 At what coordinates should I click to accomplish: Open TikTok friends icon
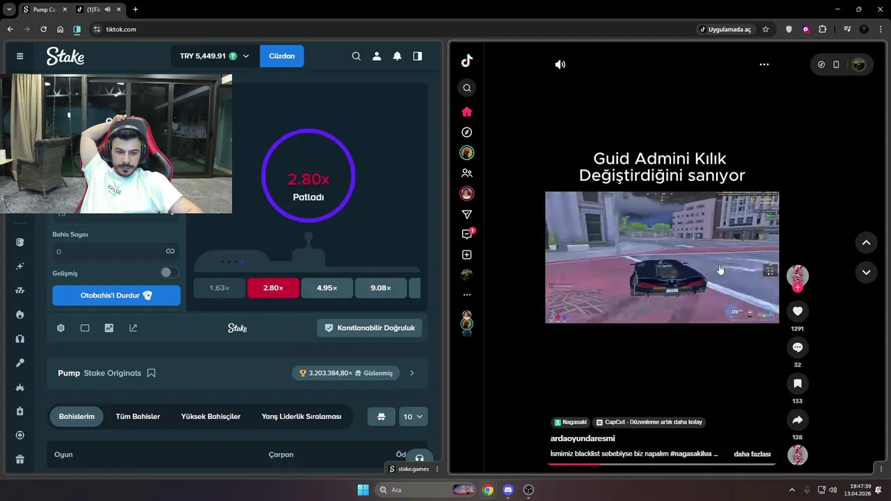coord(467,173)
